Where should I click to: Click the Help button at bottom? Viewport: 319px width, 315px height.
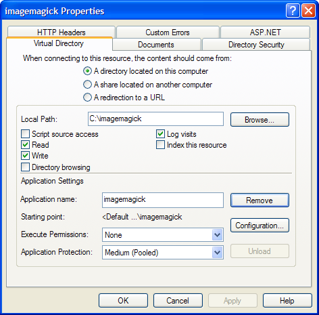pos(287,300)
